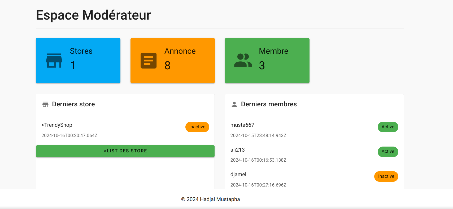Click the person icon beside Derniers membres
This screenshot has width=453, height=209.
234,105
